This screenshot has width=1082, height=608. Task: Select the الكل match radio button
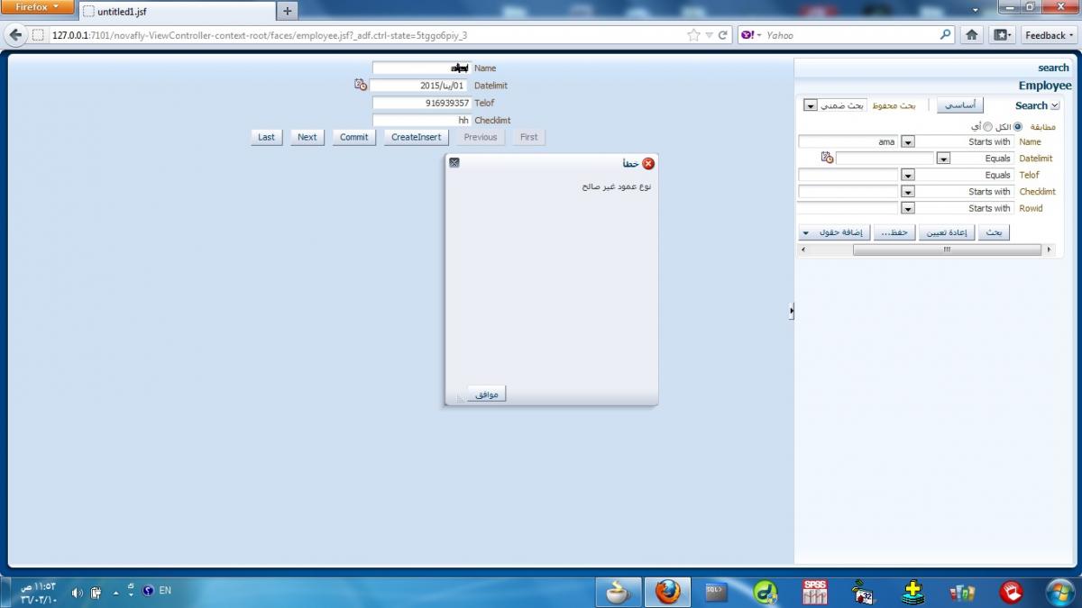click(x=1018, y=127)
